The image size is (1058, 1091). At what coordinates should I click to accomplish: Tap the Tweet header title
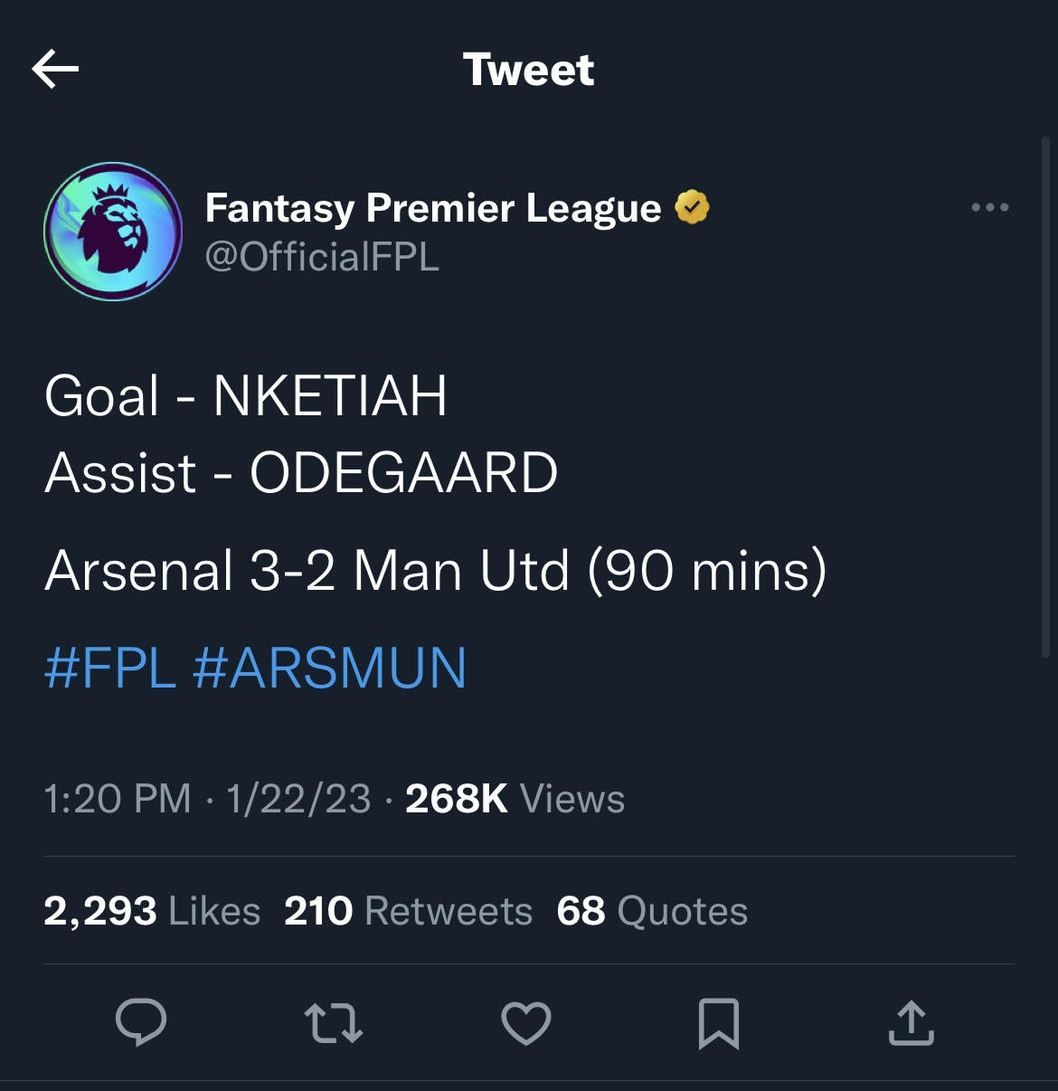529,70
